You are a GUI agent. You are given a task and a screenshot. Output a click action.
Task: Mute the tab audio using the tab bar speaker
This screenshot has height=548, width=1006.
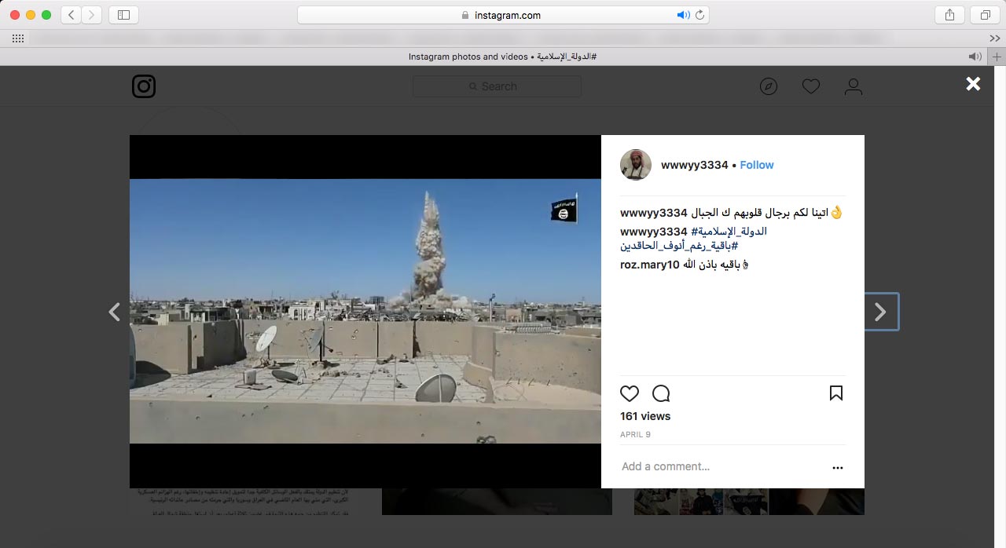(x=975, y=57)
